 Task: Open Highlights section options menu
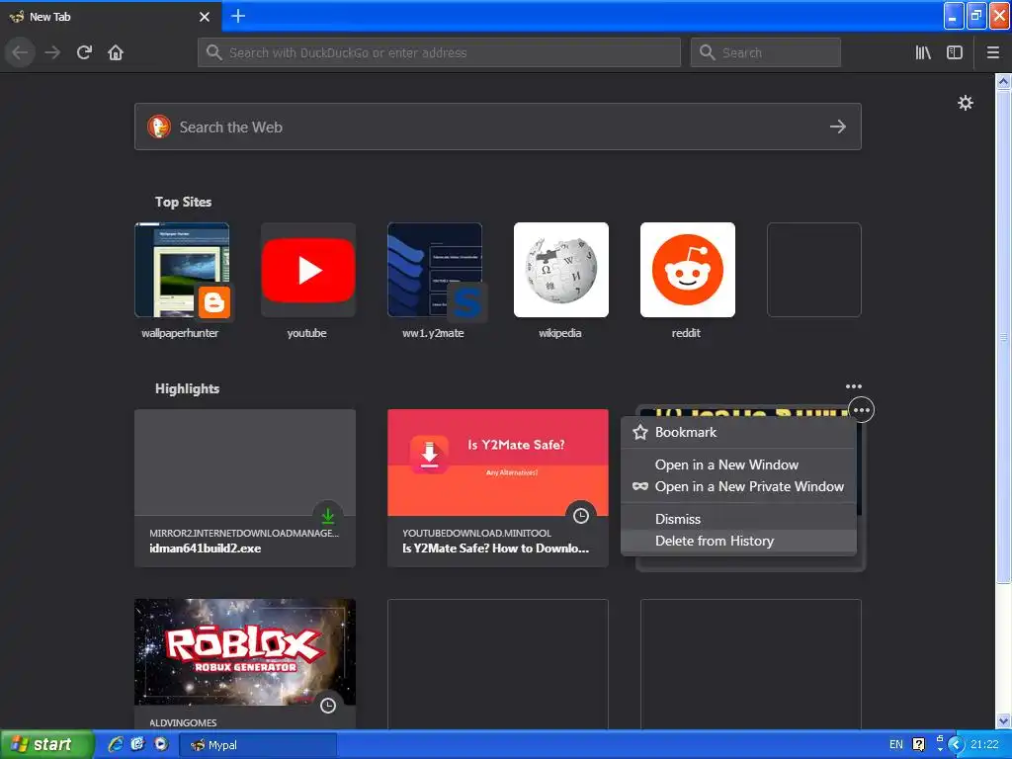pos(853,386)
